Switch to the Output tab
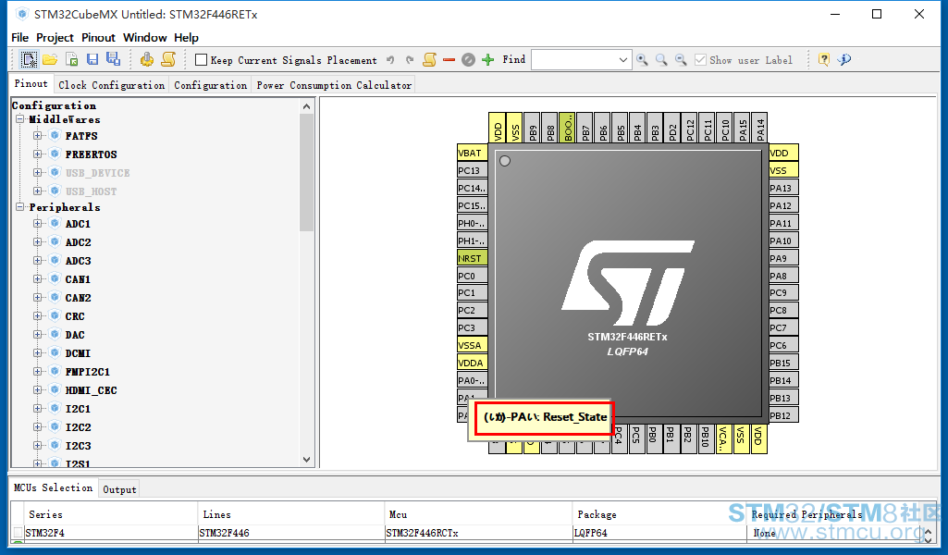 click(x=119, y=489)
